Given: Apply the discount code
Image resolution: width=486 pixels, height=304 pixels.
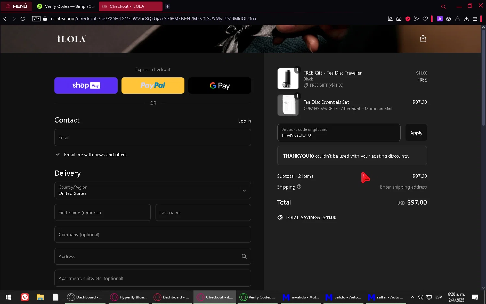Looking at the screenshot, I should click(x=416, y=133).
